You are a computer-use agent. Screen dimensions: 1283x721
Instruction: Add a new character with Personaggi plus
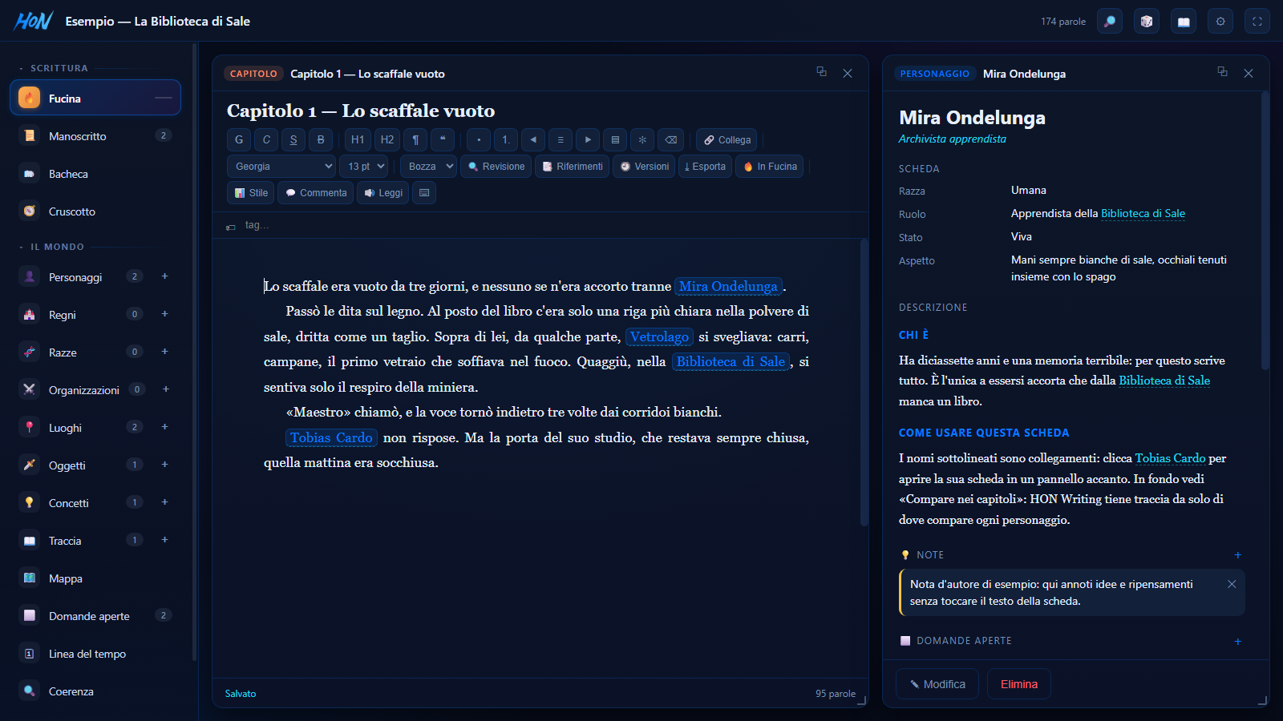[165, 276]
